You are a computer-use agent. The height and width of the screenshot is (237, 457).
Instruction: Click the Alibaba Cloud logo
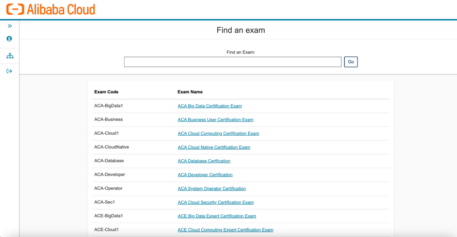coord(51,9)
